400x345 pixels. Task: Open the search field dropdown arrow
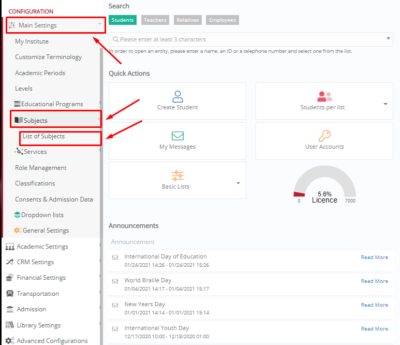coord(388,38)
